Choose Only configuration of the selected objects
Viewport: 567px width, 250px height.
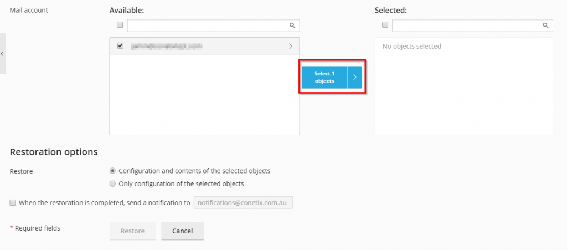(113, 183)
